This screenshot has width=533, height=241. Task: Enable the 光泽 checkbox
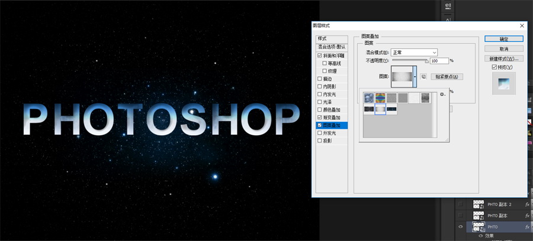319,102
